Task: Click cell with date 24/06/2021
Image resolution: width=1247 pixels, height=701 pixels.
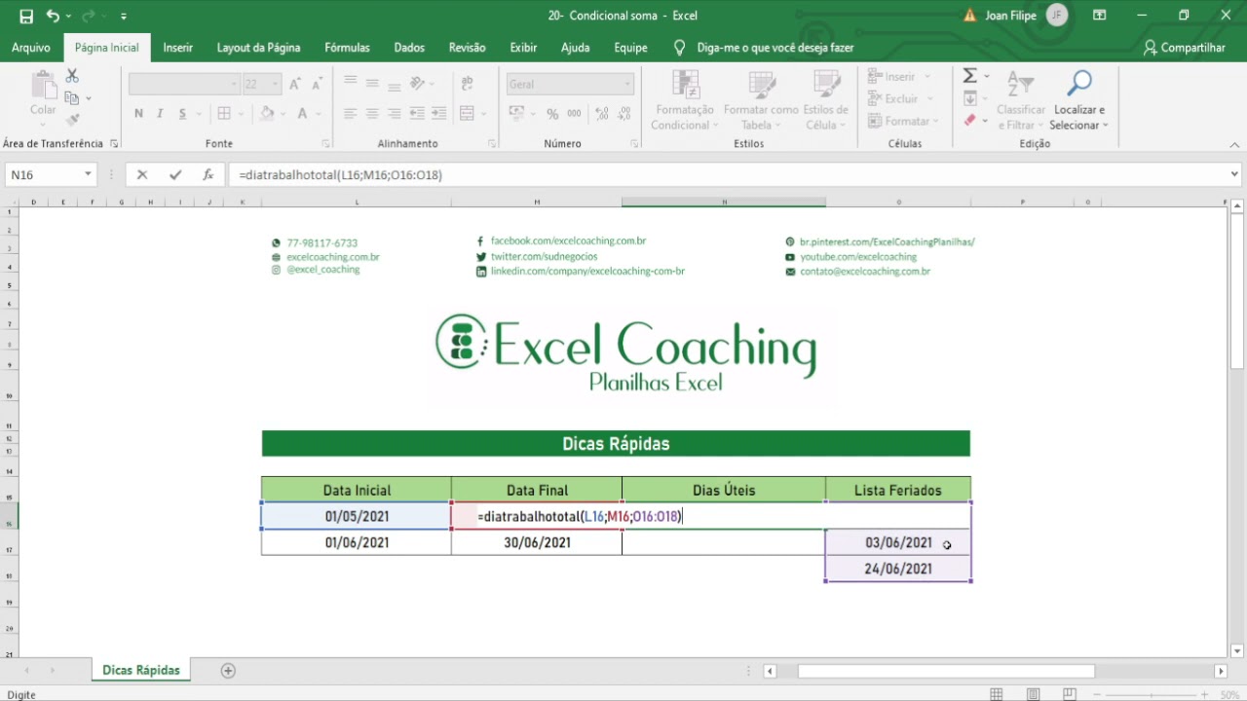Action: [x=898, y=569]
